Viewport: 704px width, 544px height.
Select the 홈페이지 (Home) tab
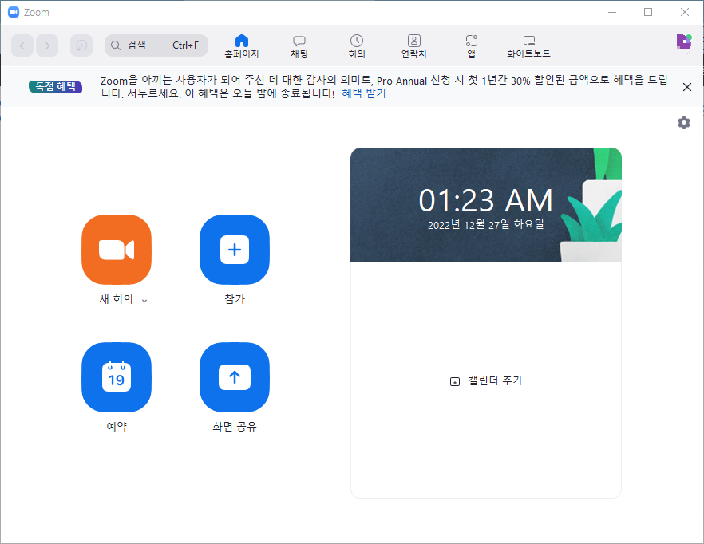[x=241, y=45]
